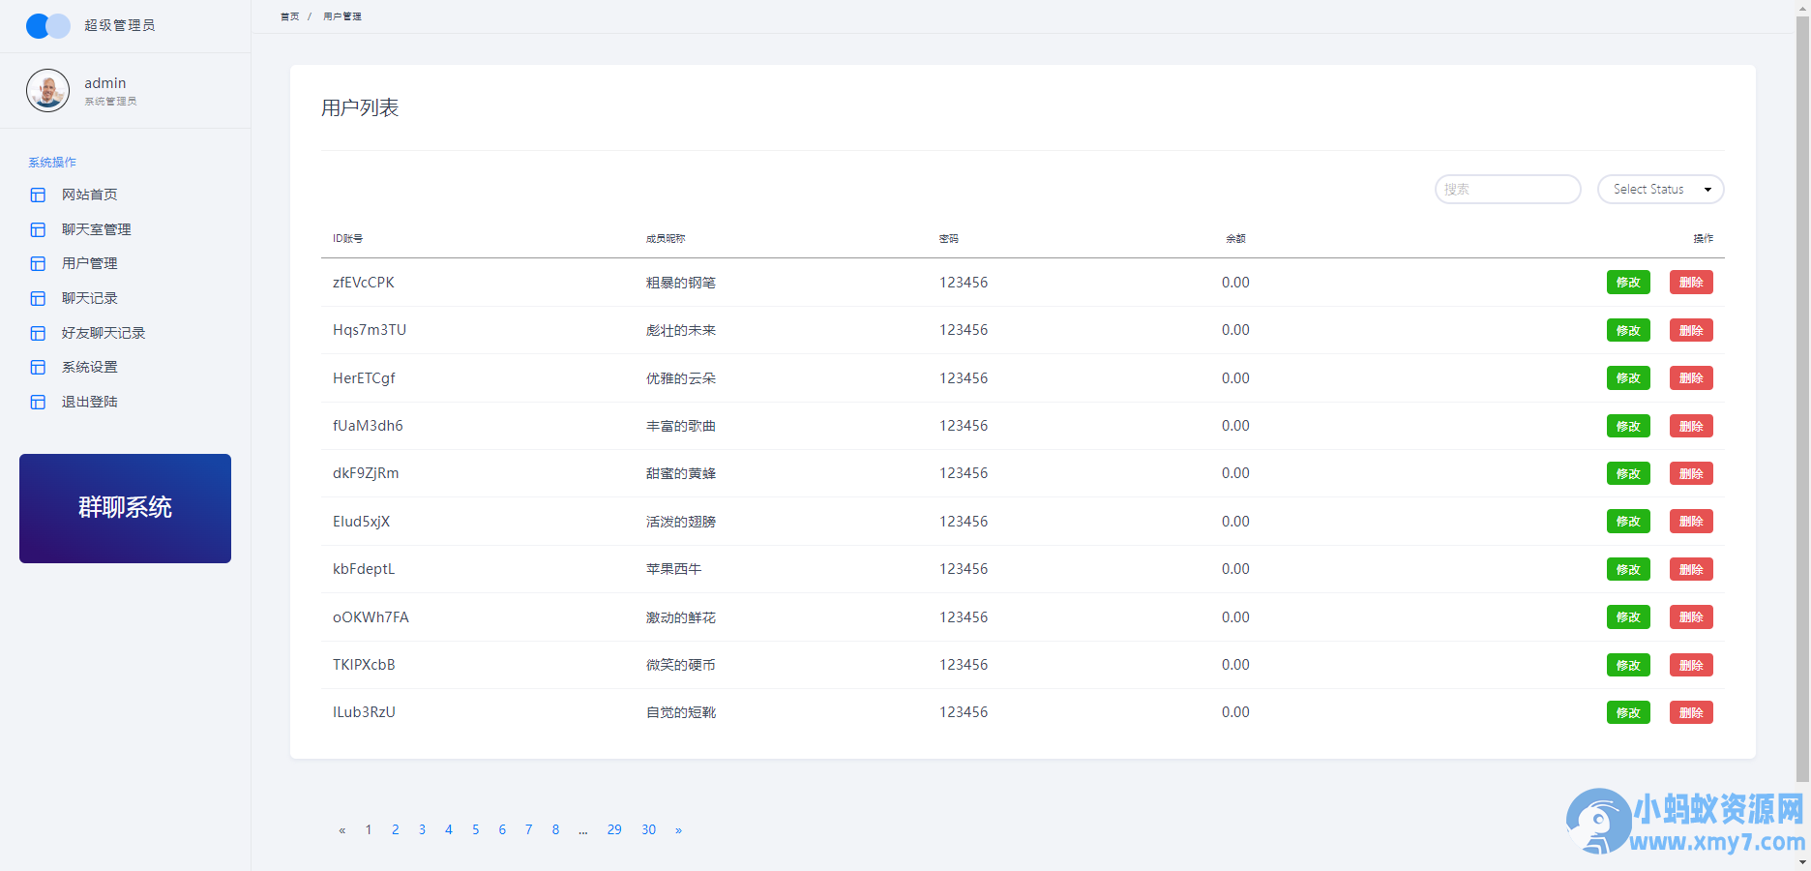Click the blue toggle logo at top-left
Screen dimensions: 1811x871
coord(47,26)
